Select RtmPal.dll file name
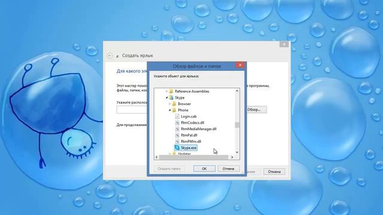The image size is (383, 215). point(189,135)
